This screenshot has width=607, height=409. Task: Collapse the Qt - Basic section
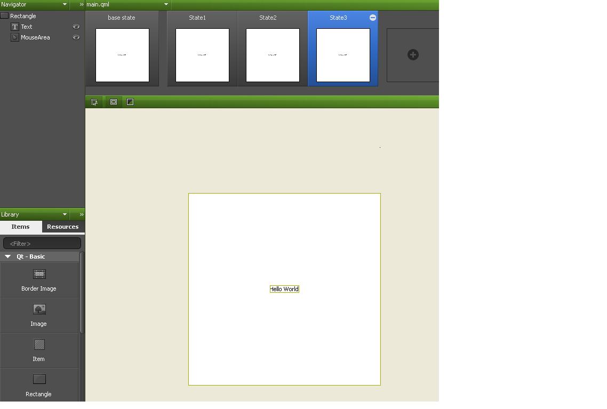click(x=8, y=256)
